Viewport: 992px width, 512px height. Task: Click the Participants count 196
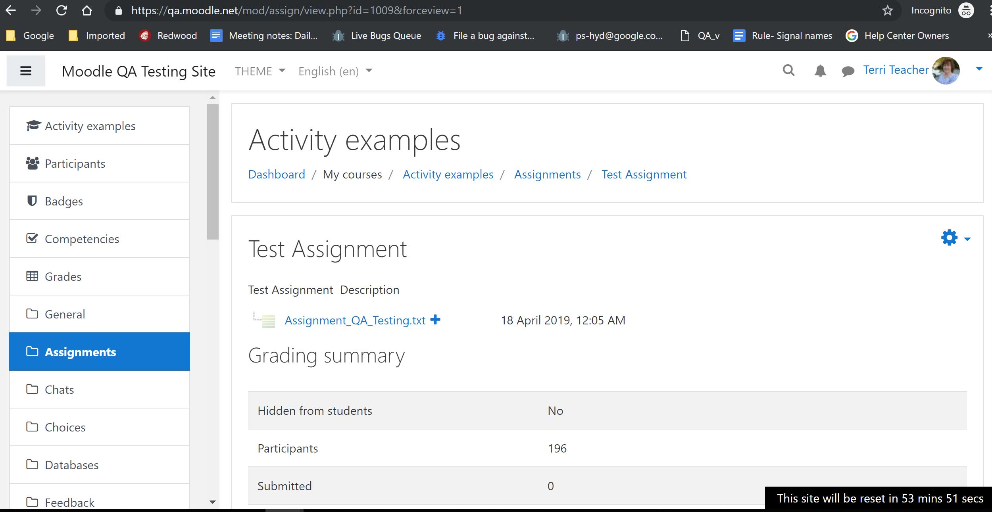click(557, 449)
